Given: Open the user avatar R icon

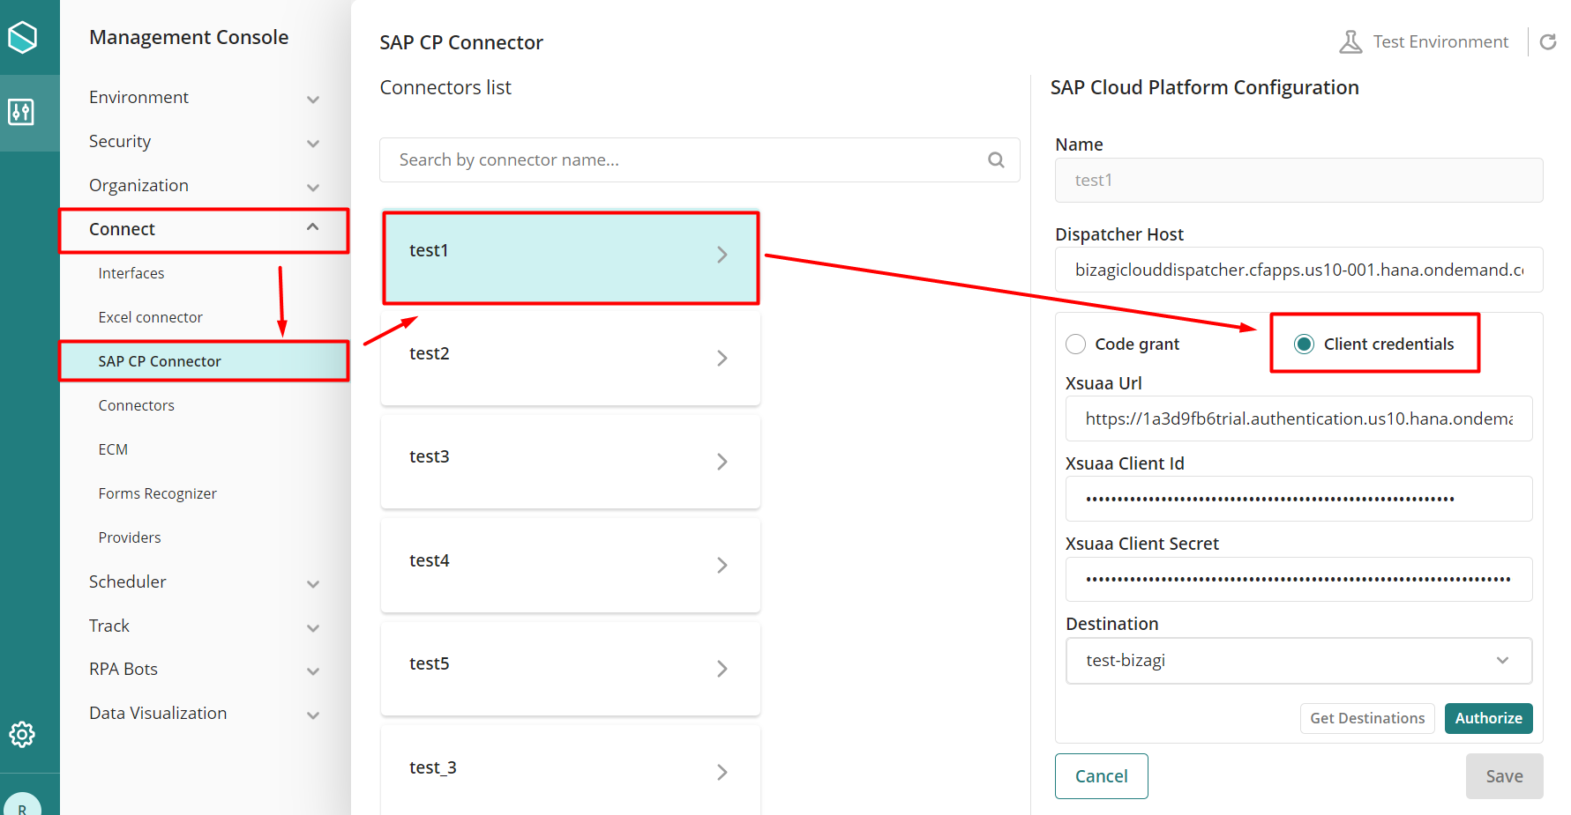Looking at the screenshot, I should [22, 806].
